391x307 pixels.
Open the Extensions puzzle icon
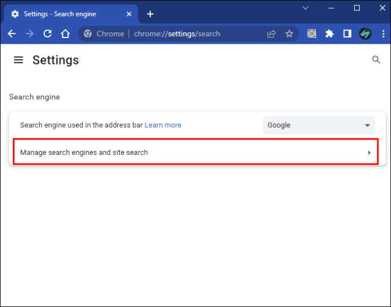329,33
